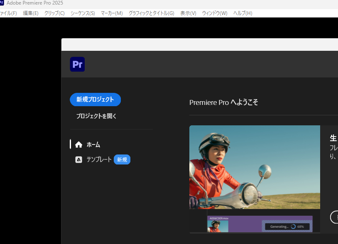Click the house icon beside ホーム
Viewport: 338px width, 244px height.
click(x=79, y=144)
